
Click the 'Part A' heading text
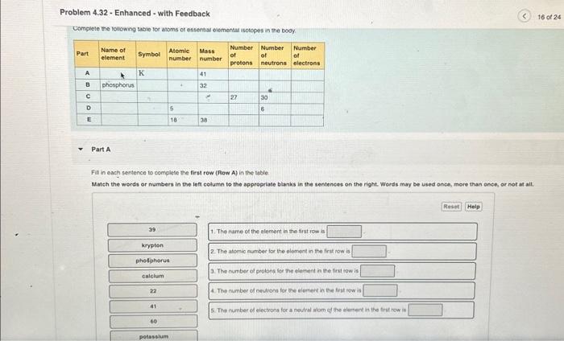coord(101,150)
